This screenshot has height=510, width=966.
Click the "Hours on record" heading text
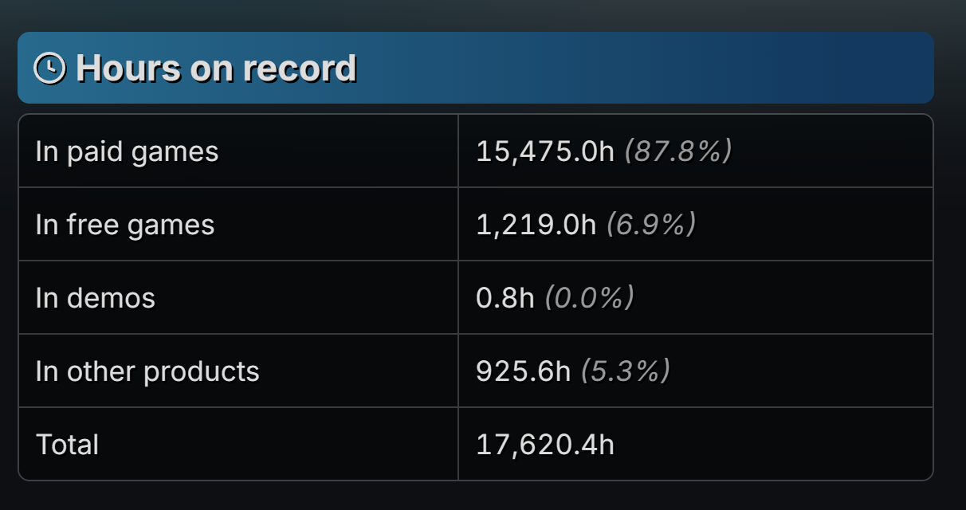pyautogui.click(x=216, y=68)
